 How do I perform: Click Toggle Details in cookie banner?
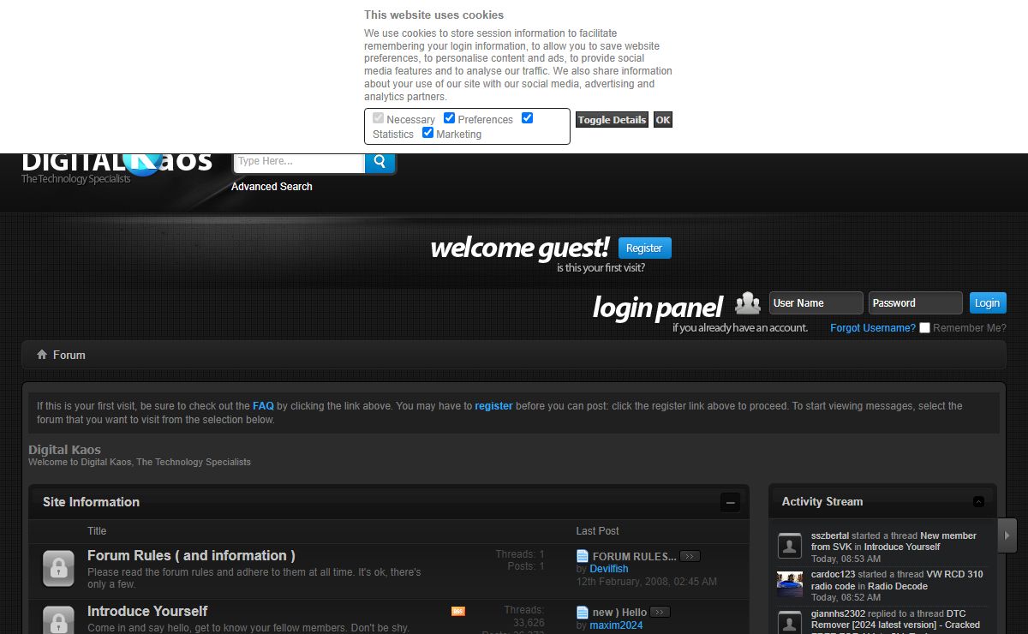[612, 120]
